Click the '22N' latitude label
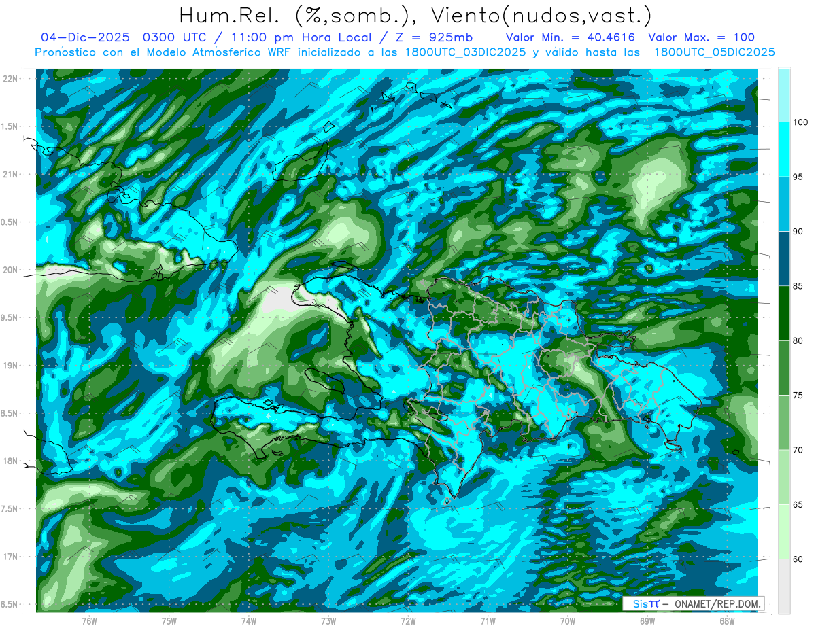This screenshot has width=816, height=630. click(x=12, y=79)
